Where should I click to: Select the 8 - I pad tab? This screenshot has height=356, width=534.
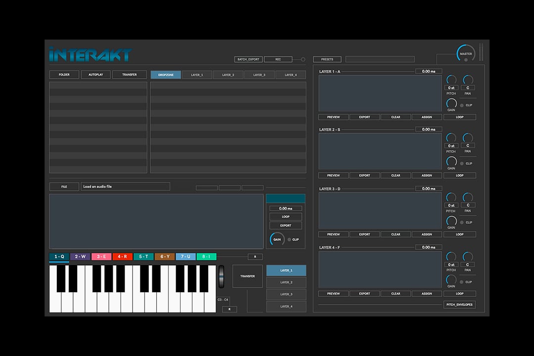click(206, 257)
